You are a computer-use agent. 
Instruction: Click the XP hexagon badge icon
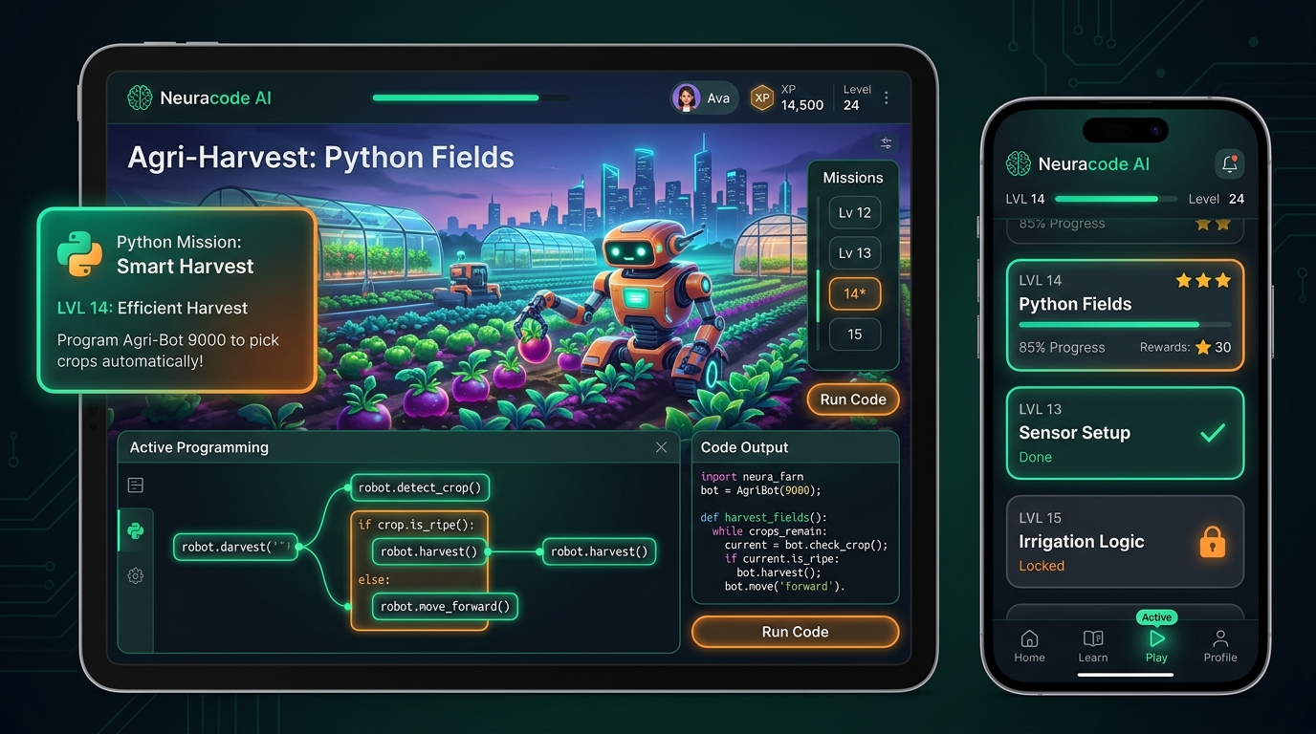762,97
